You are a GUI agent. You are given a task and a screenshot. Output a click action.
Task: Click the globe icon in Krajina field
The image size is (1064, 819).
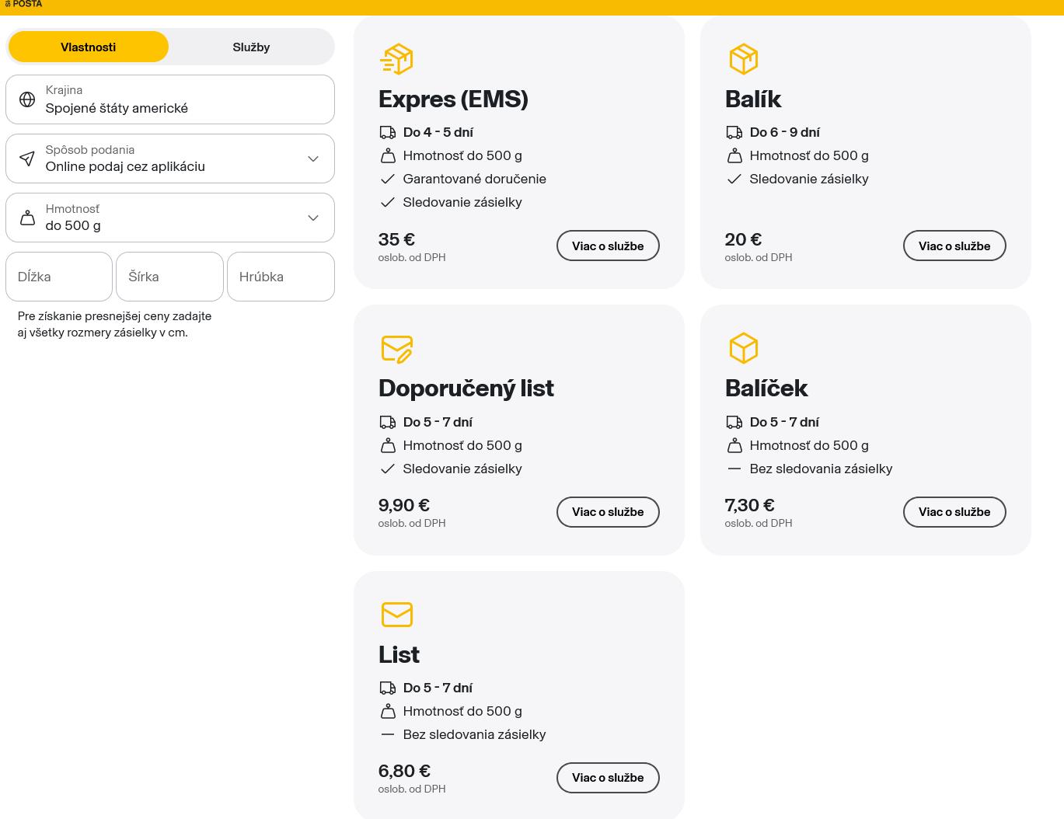pyautogui.click(x=27, y=99)
